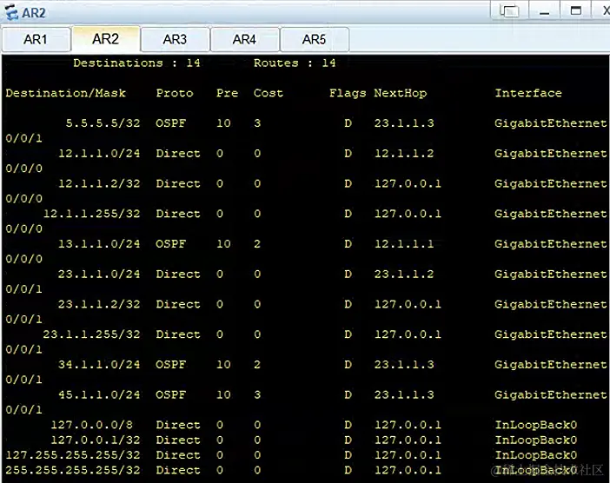Click the restore-down window icon
The height and width of the screenshot is (483, 610).
coord(509,10)
